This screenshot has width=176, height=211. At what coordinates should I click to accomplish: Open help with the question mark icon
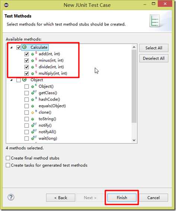[11, 197]
